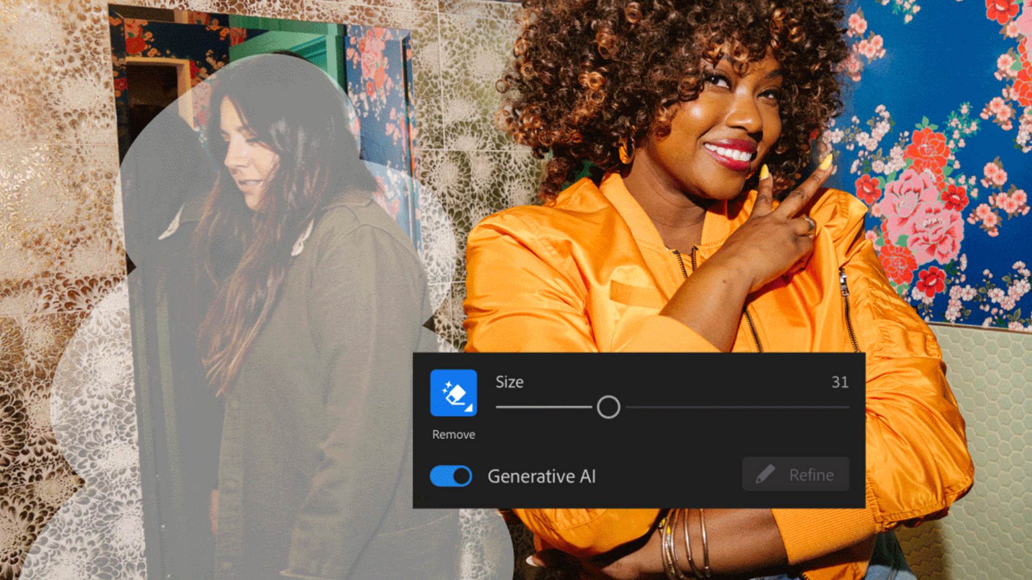Click the Size label above the slider
The image size is (1032, 580).
[x=509, y=382]
